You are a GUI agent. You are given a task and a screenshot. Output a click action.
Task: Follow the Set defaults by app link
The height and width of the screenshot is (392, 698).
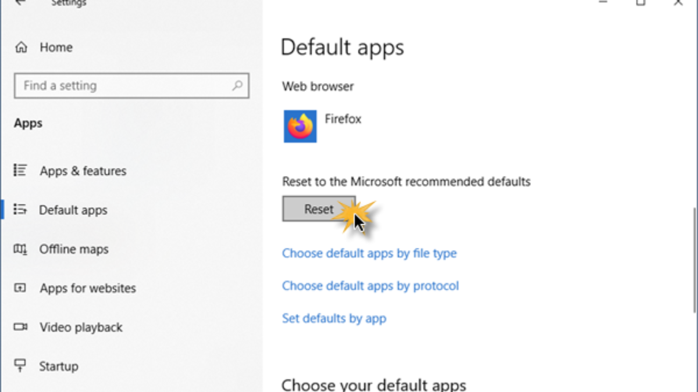[334, 318]
